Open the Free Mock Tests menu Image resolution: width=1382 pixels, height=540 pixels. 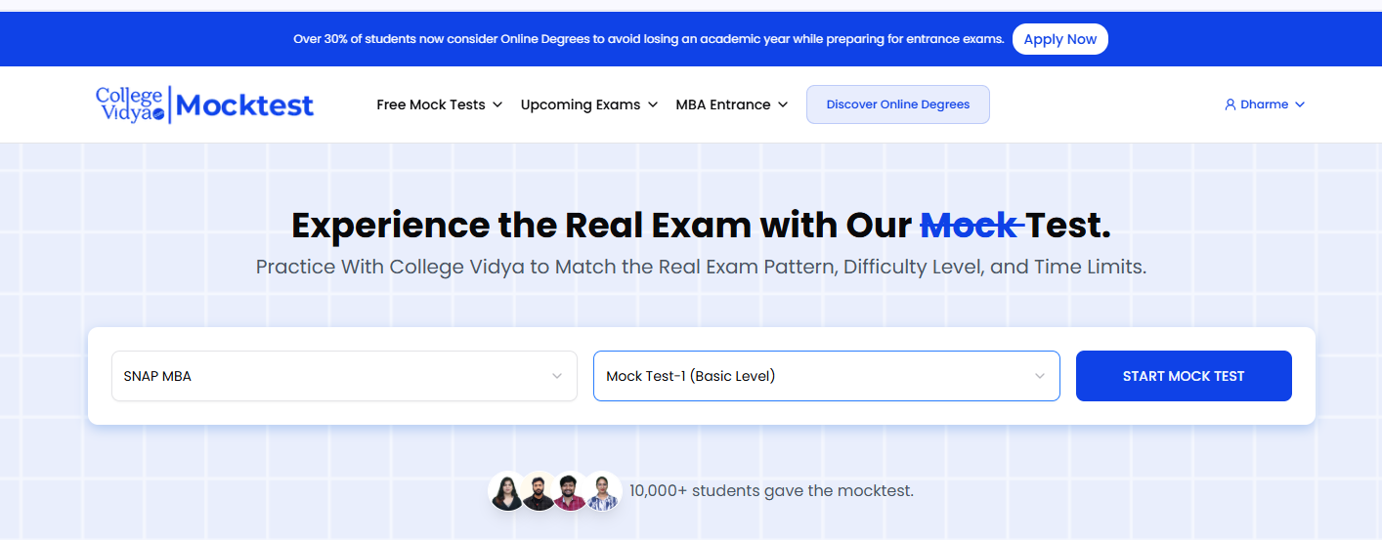tap(440, 104)
